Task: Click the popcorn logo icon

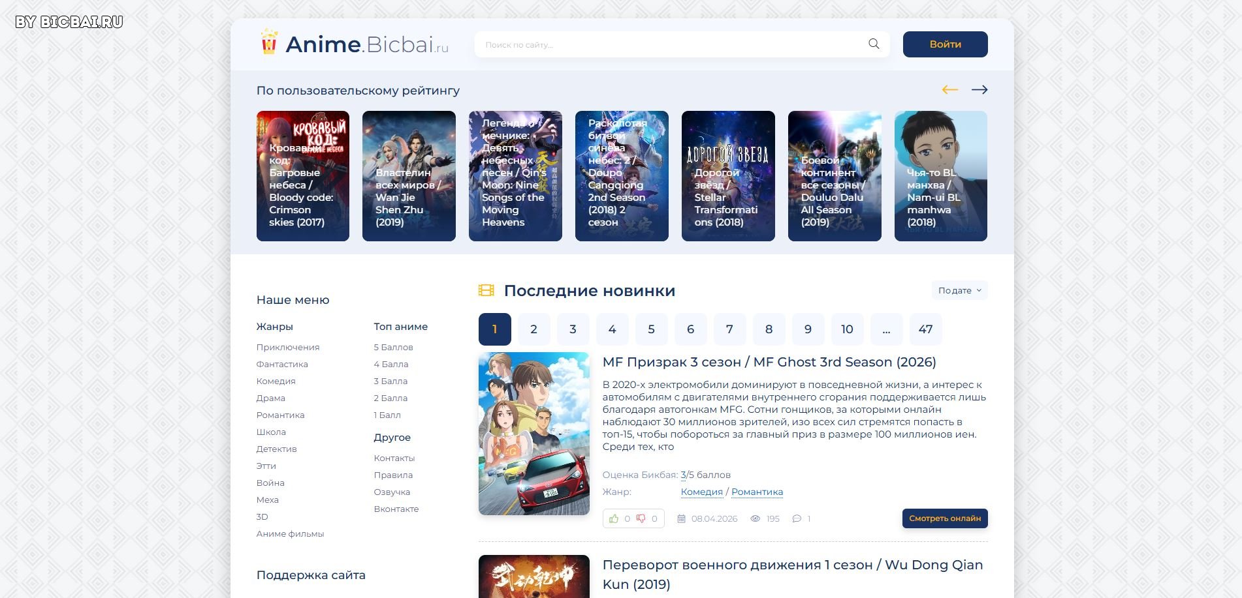Action: [x=269, y=42]
